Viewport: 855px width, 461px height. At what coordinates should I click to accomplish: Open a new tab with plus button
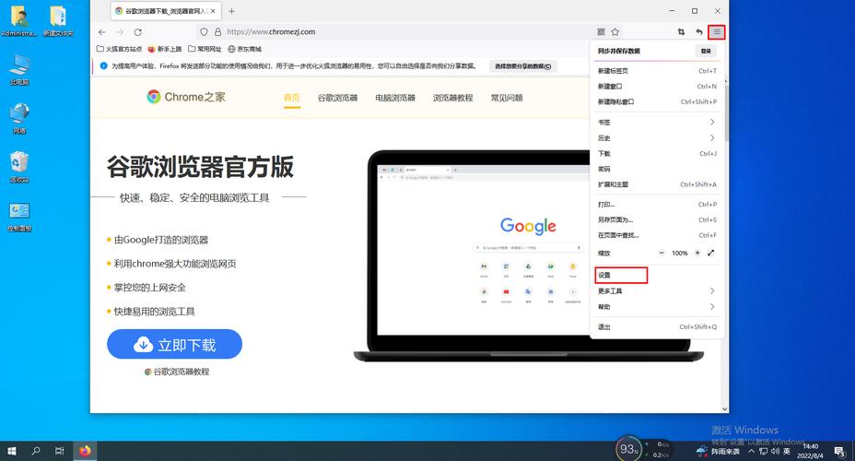[232, 11]
